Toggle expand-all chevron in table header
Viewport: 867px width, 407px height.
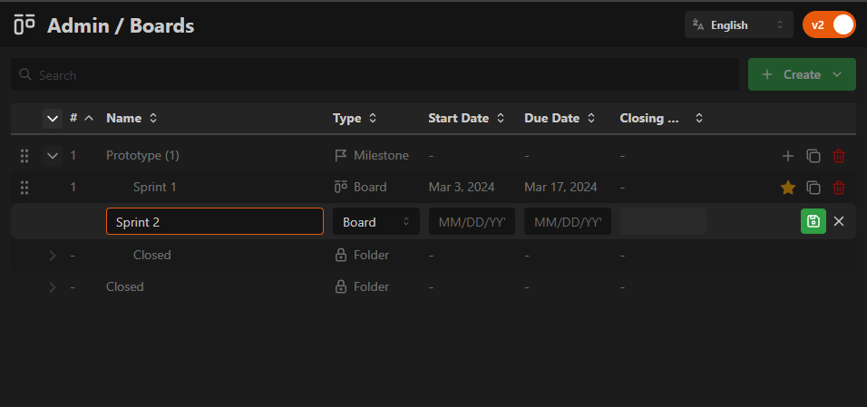tap(53, 118)
